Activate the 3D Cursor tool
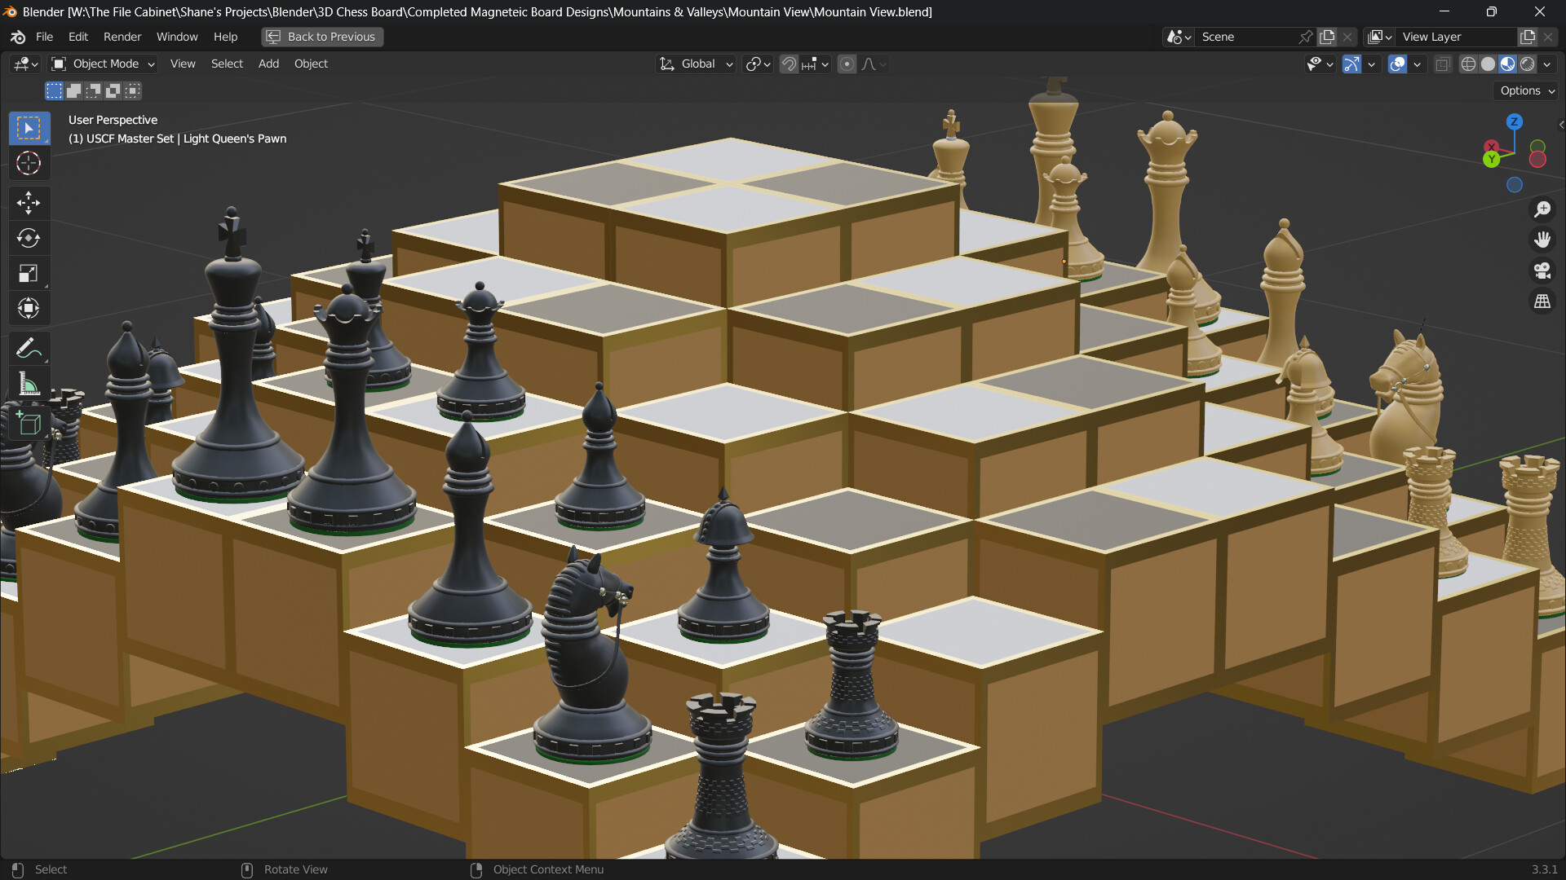Viewport: 1566px width, 880px height. pos(29,163)
